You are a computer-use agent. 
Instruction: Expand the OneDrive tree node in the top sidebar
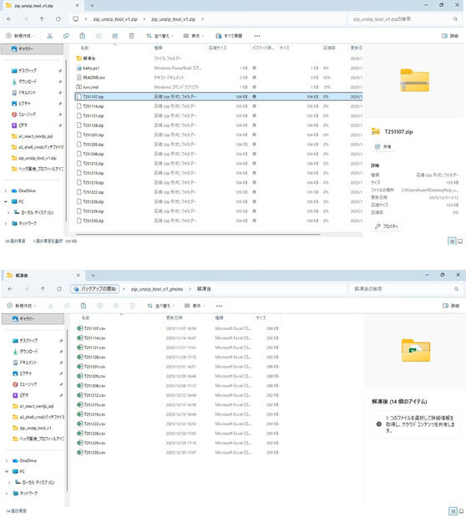tap(6, 191)
